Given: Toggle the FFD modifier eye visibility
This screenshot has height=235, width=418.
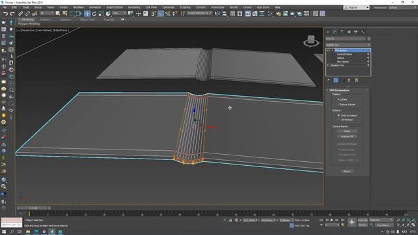Looking at the screenshot, I should pyautogui.click(x=329, y=50).
